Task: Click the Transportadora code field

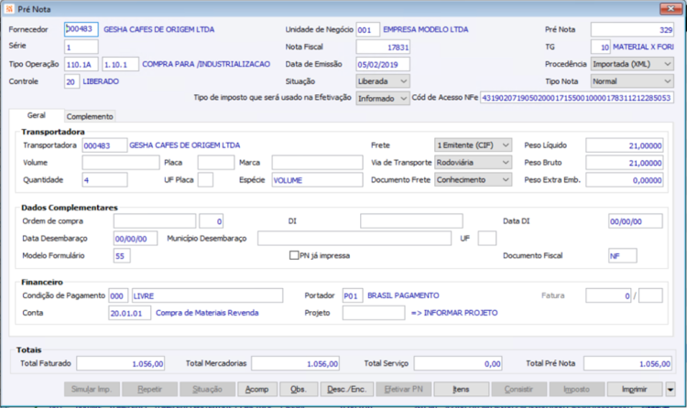Action: pos(104,145)
